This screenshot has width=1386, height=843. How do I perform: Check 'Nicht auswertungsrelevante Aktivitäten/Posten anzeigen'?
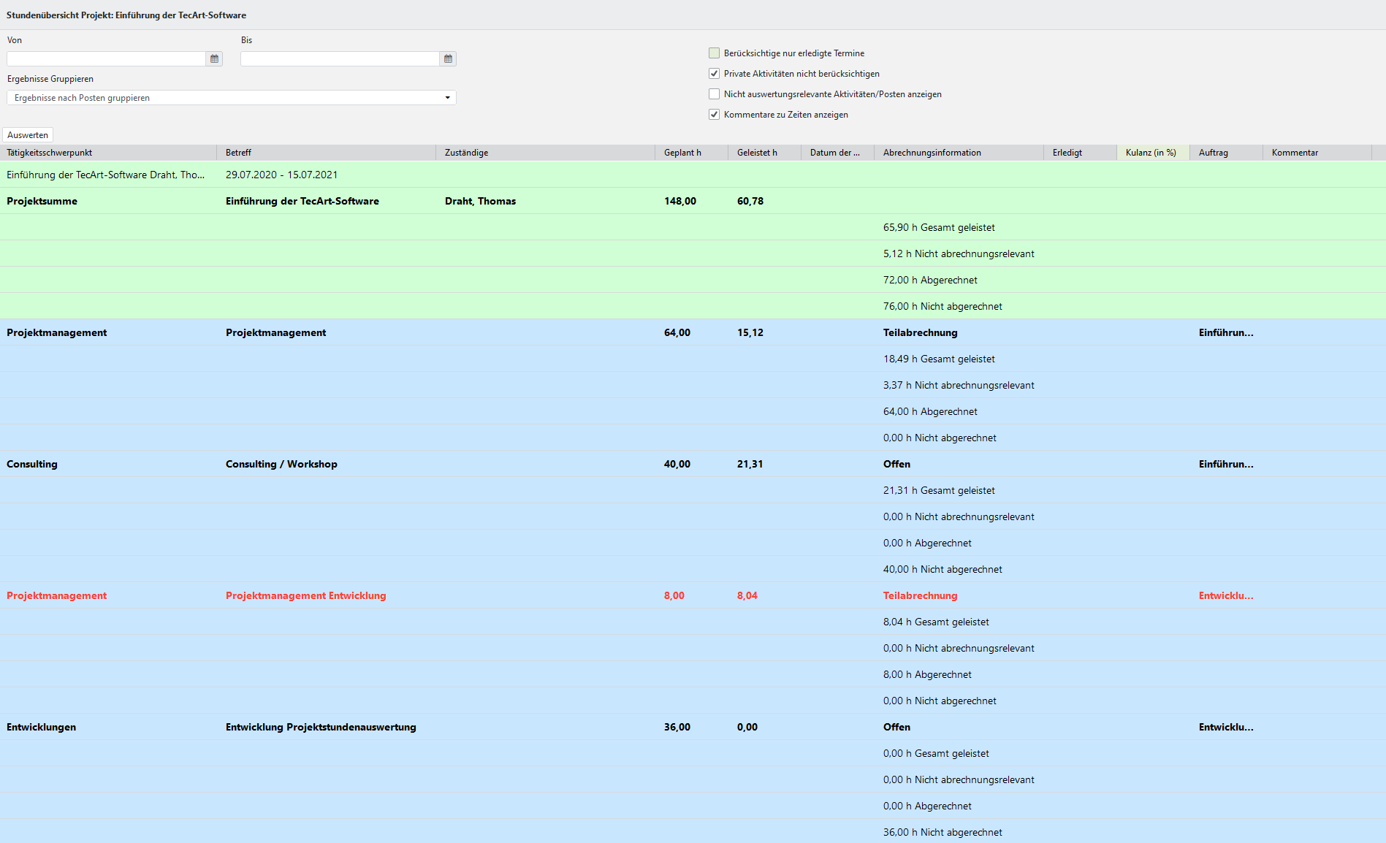point(714,94)
